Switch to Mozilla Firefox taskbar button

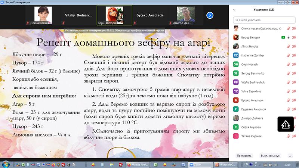click(x=138, y=165)
